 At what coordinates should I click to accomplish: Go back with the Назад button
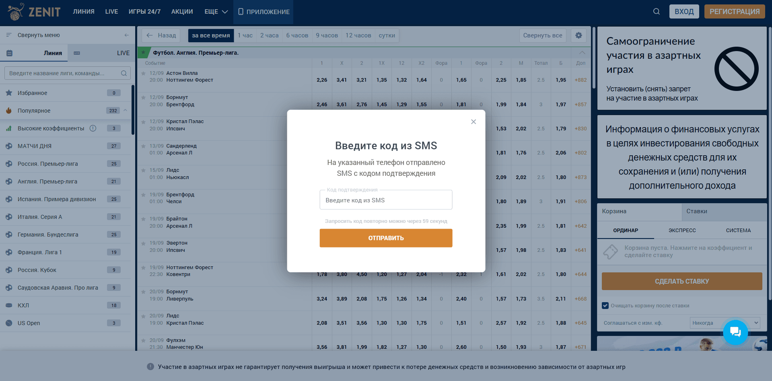coord(161,35)
